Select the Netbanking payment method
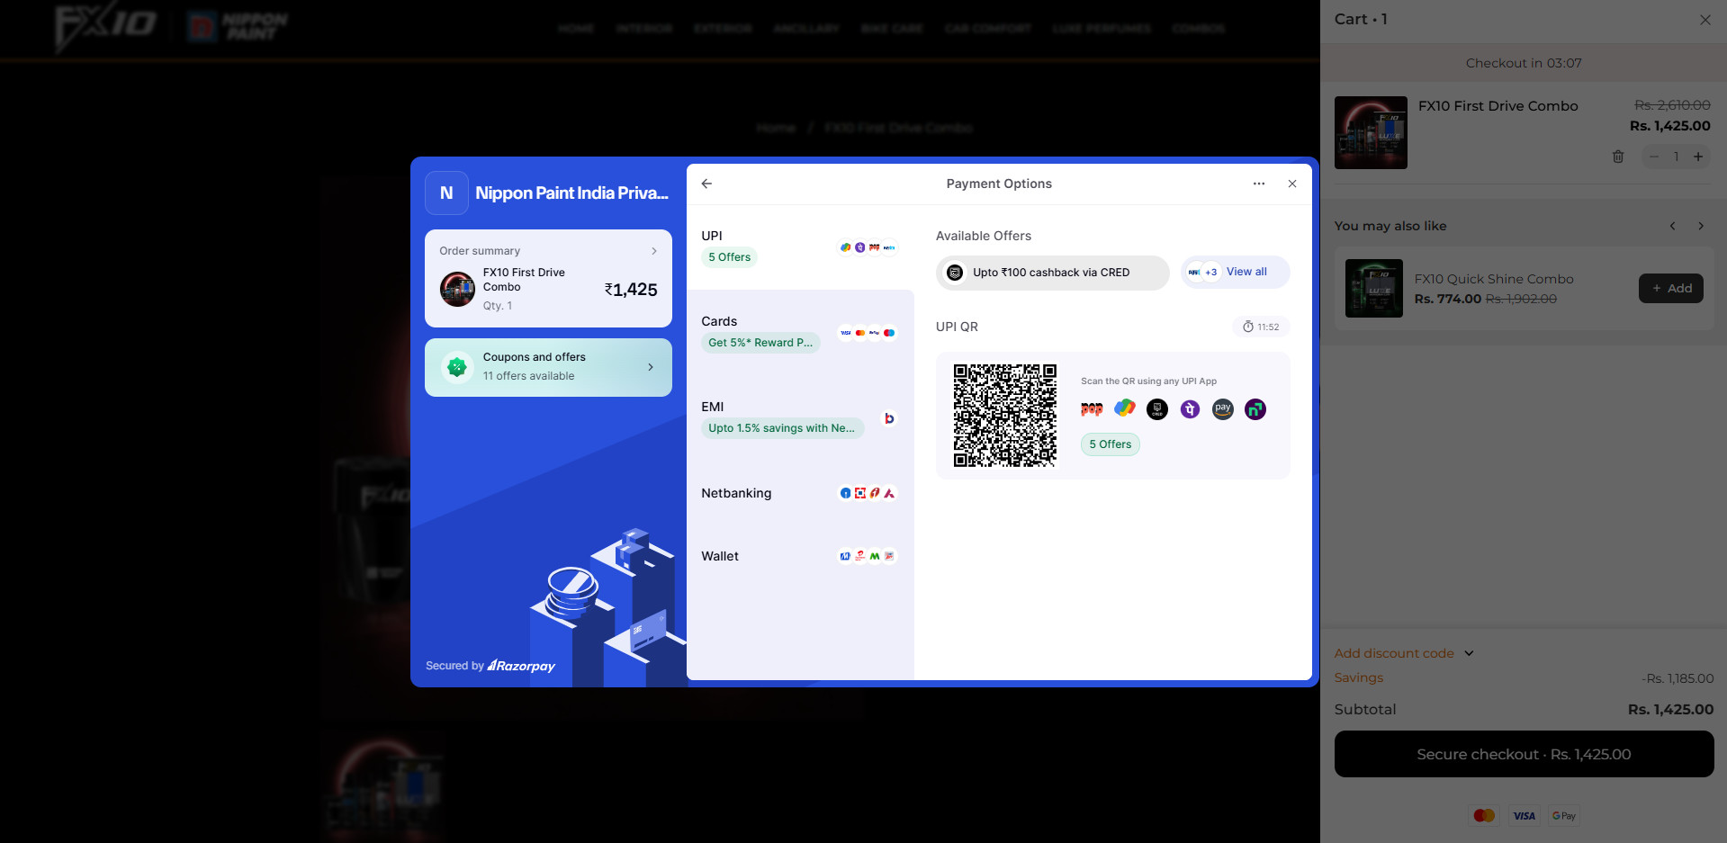 pyautogui.click(x=800, y=493)
